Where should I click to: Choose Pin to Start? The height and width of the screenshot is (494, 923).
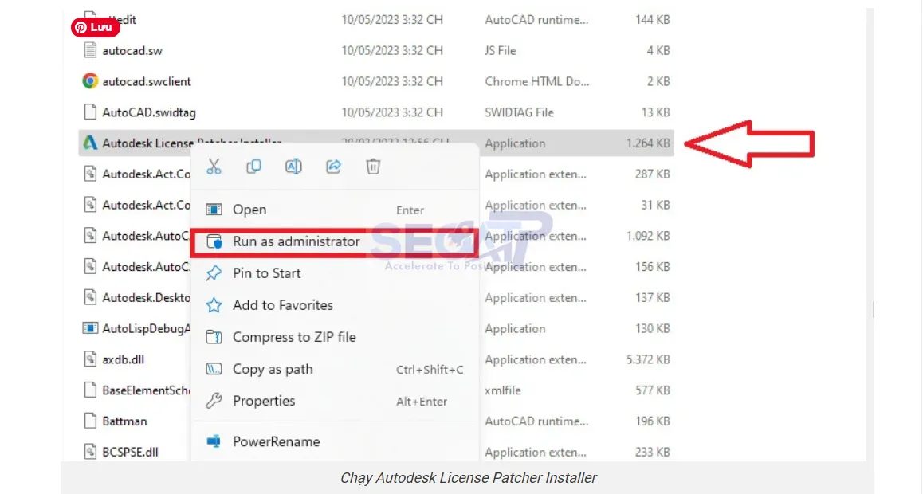click(335, 273)
